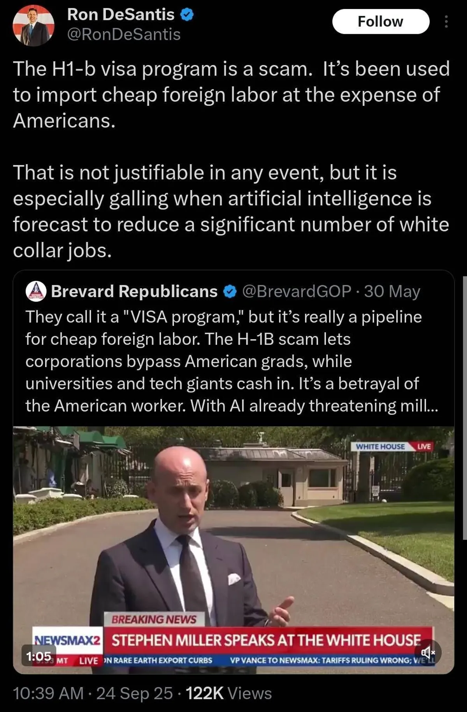Open quoted tweet text about VISA program
Screen dimensions: 467x712
[232, 361]
